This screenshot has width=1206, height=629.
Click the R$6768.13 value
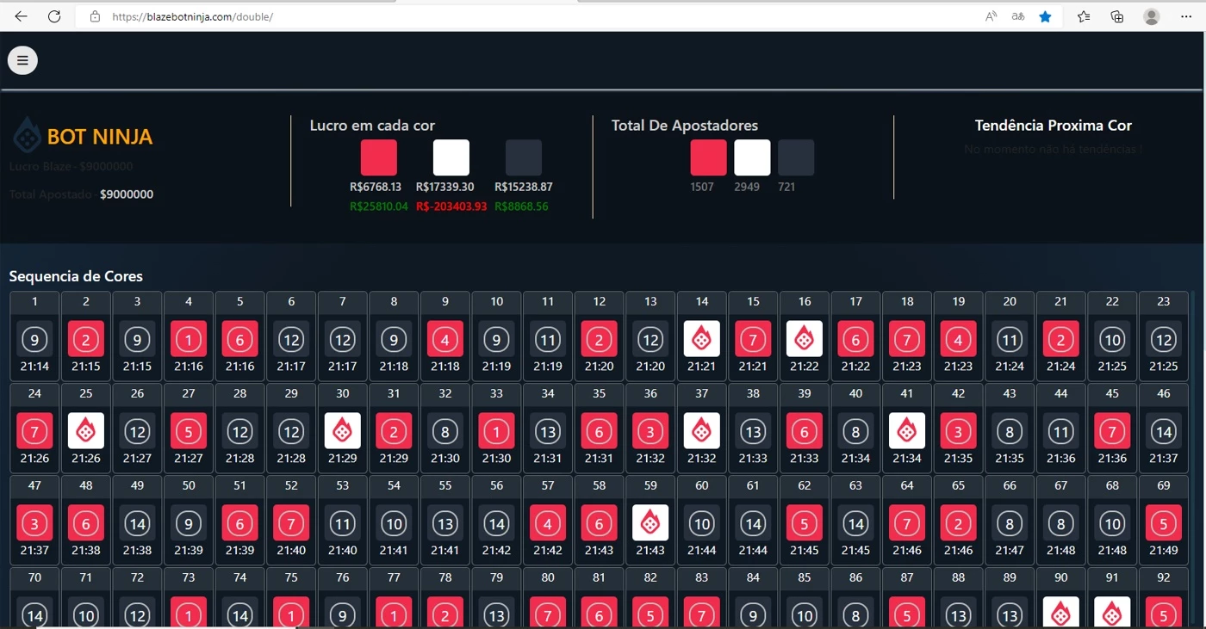pyautogui.click(x=376, y=187)
